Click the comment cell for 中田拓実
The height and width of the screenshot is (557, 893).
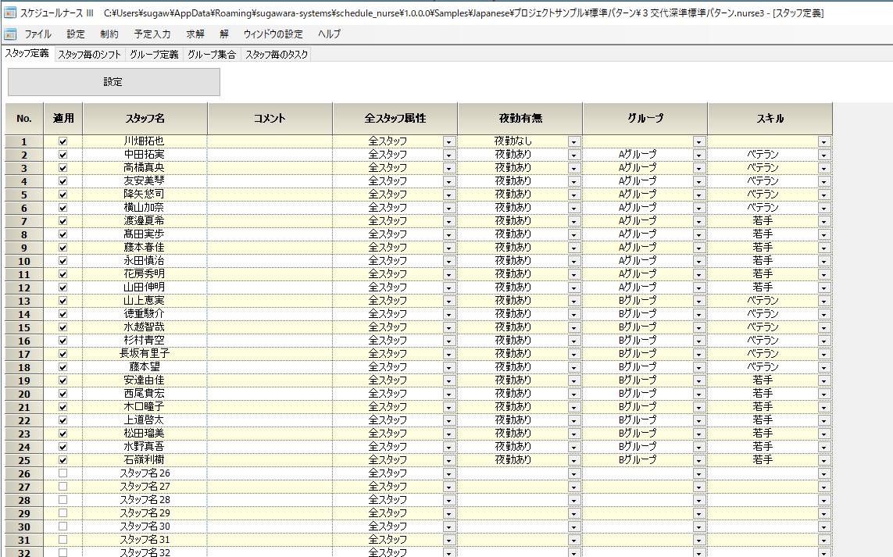point(270,155)
